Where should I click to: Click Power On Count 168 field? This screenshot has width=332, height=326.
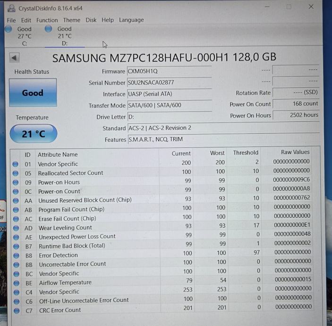tap(296, 103)
